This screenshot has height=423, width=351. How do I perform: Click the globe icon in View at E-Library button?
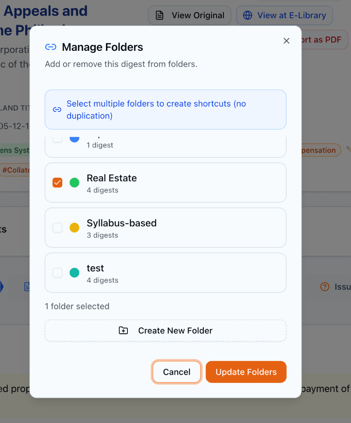coord(247,15)
